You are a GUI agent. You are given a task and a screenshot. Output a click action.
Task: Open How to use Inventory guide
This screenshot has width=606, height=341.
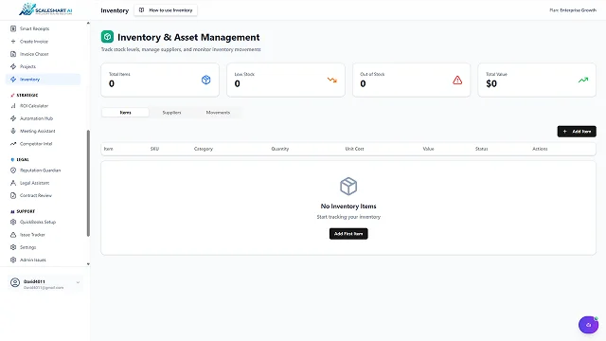click(x=166, y=10)
